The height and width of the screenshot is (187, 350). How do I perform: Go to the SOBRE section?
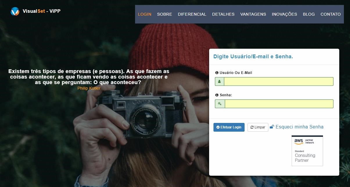[164, 14]
